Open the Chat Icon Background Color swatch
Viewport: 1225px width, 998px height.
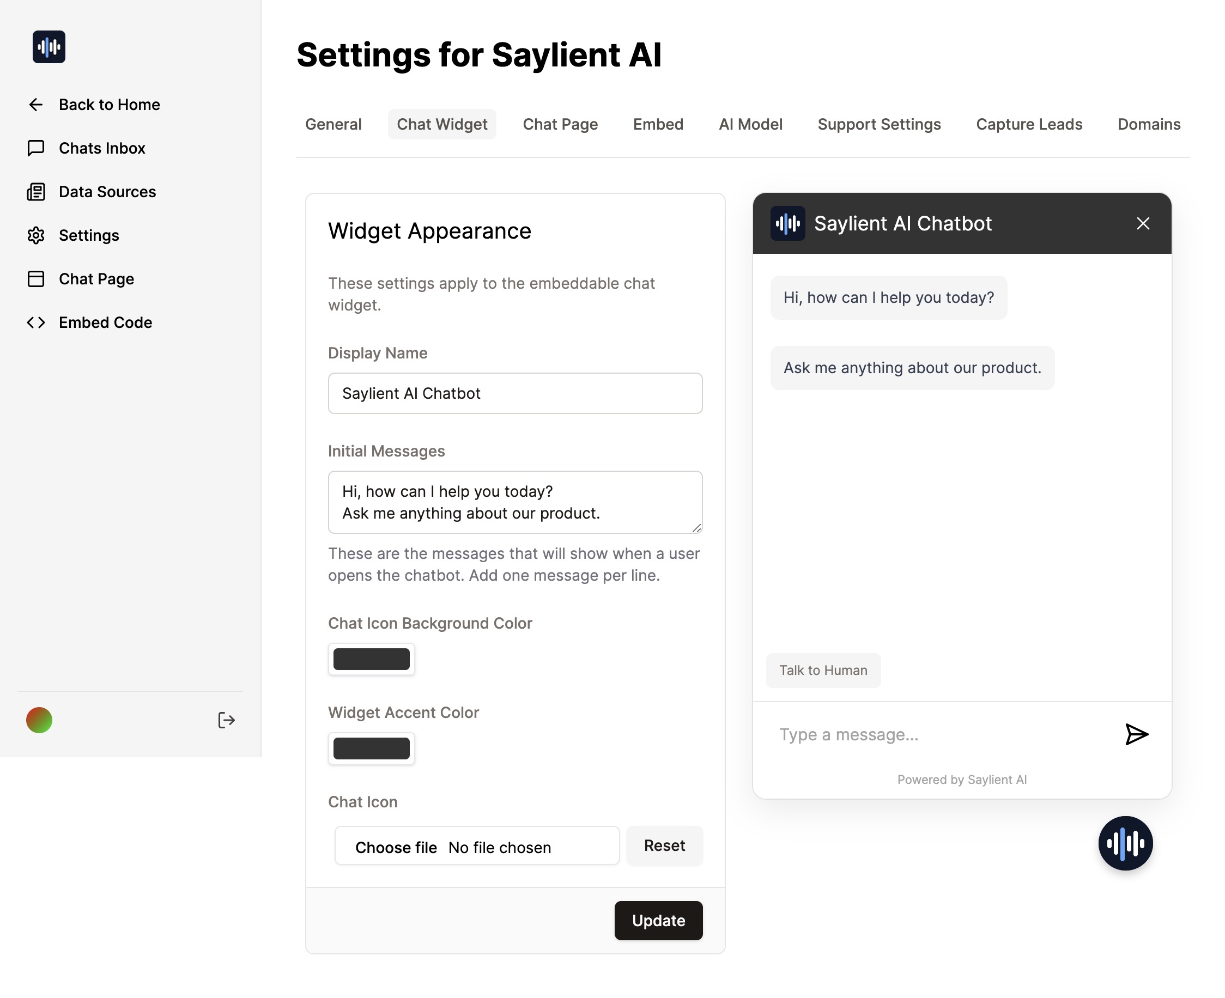[372, 659]
